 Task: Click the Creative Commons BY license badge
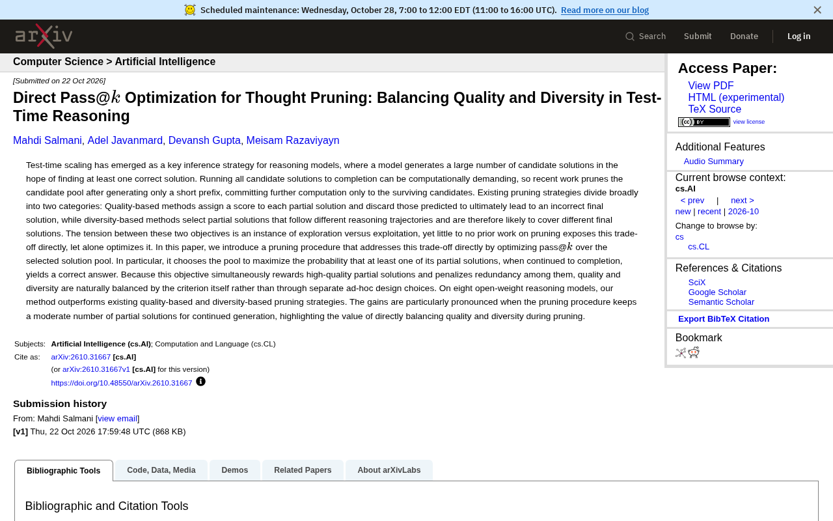(704, 122)
